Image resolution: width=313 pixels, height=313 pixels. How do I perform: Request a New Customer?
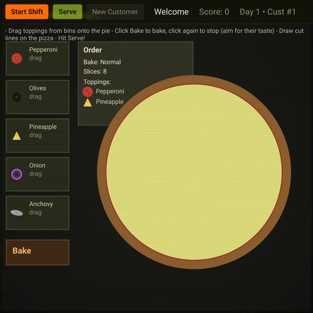115,12
